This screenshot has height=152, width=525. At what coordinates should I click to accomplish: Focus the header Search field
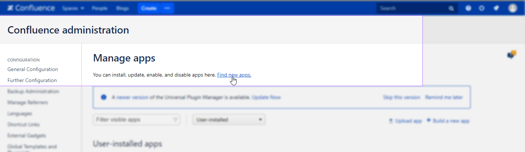(417, 8)
